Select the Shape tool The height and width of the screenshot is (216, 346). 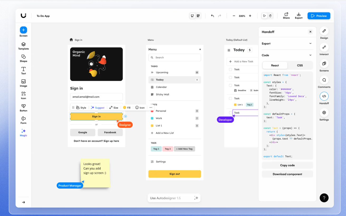(x=23, y=58)
